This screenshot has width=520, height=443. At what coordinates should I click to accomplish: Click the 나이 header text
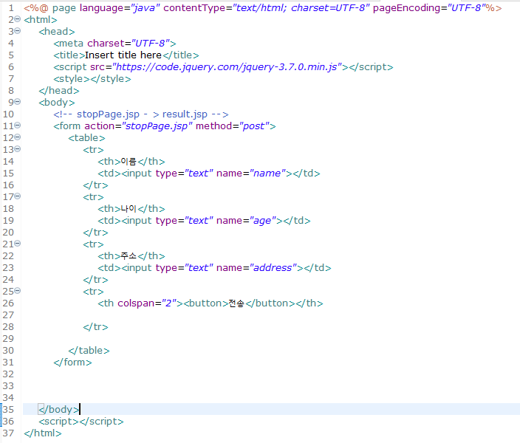tap(129, 209)
